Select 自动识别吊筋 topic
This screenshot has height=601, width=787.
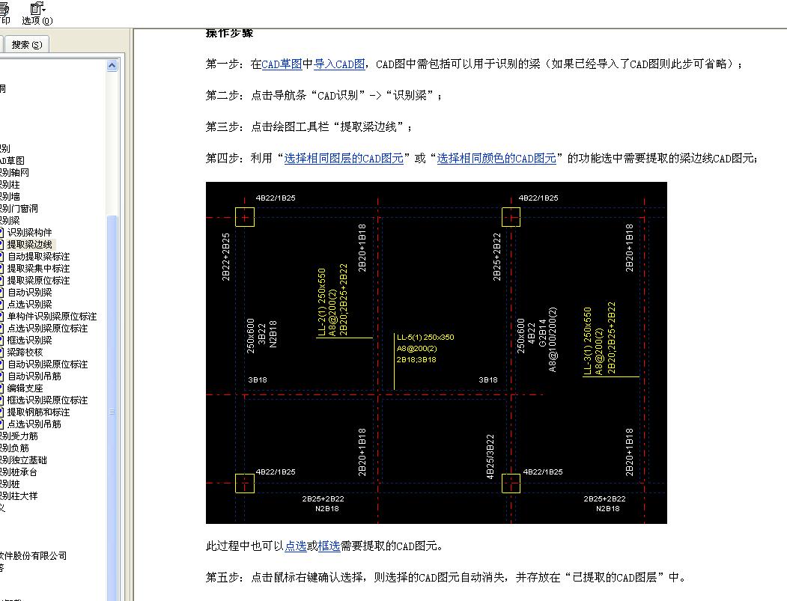pos(34,376)
